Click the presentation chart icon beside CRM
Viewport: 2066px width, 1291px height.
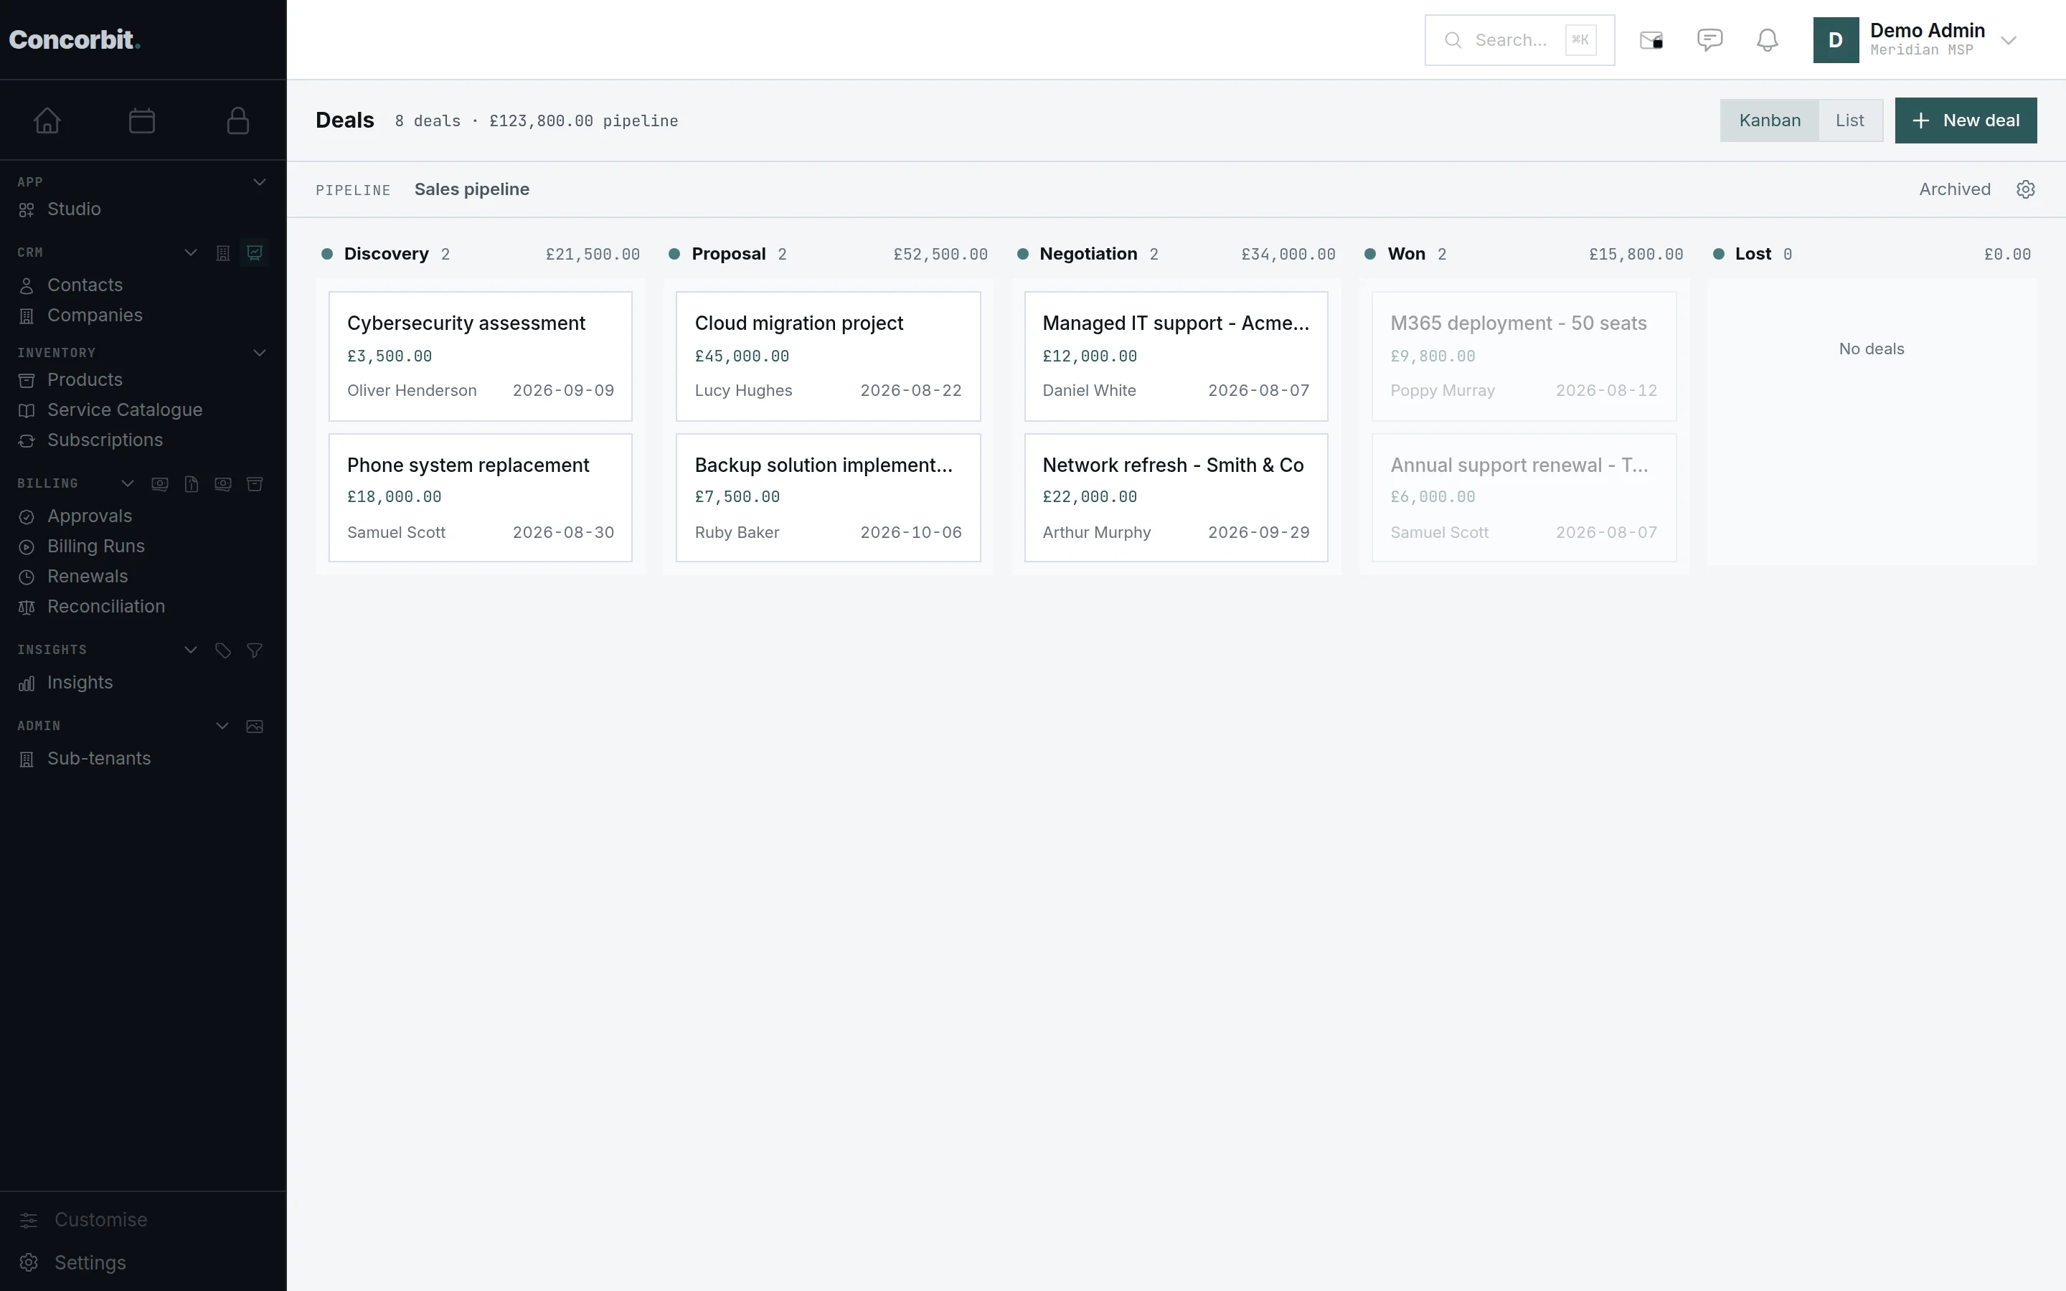(x=255, y=252)
